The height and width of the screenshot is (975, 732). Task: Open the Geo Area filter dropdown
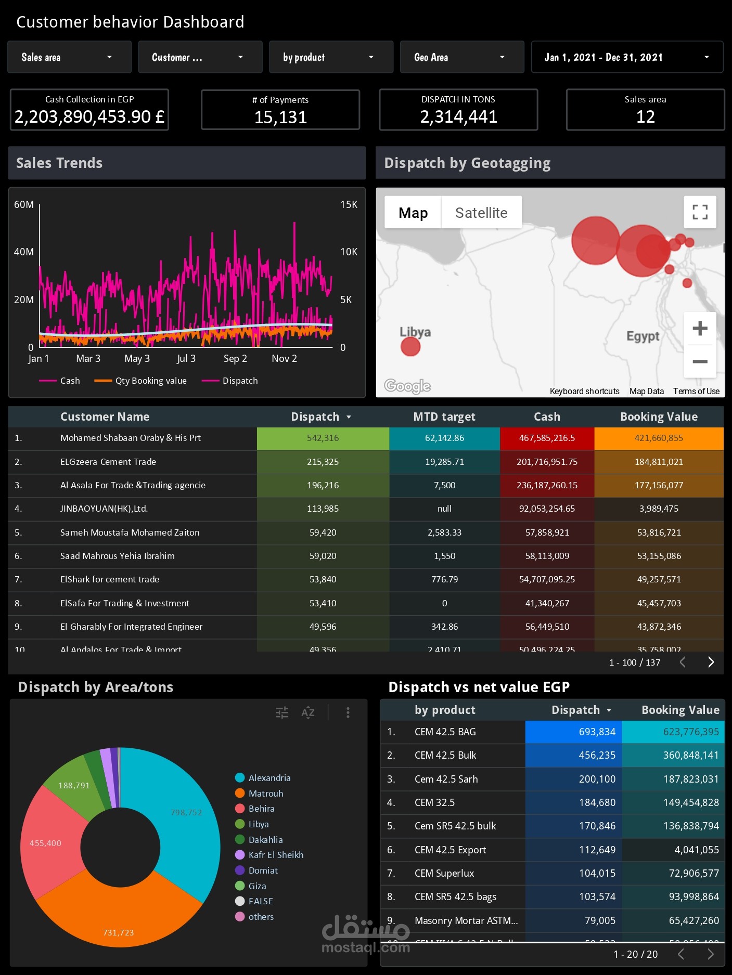pos(462,57)
